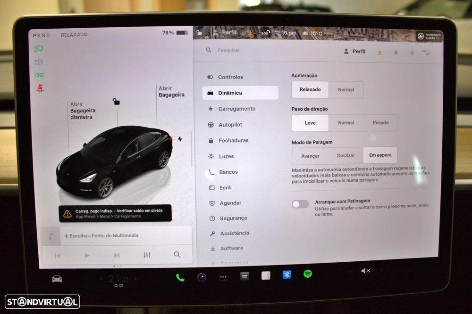Set stopping mode to Deslizar

tap(346, 155)
